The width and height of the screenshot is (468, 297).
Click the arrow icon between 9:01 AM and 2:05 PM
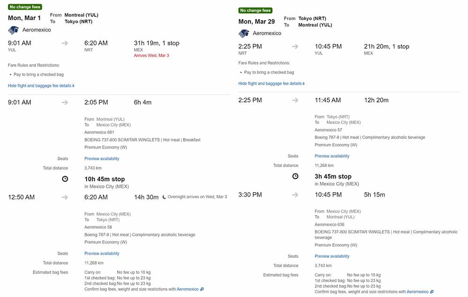click(65, 102)
